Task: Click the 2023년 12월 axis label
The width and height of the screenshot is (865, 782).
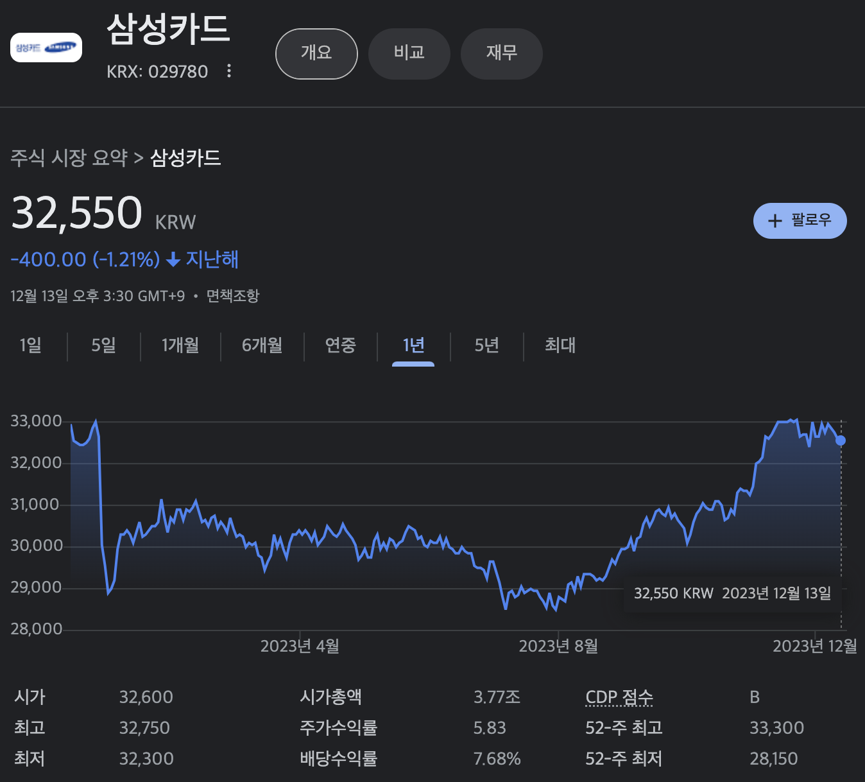Action: (x=815, y=646)
